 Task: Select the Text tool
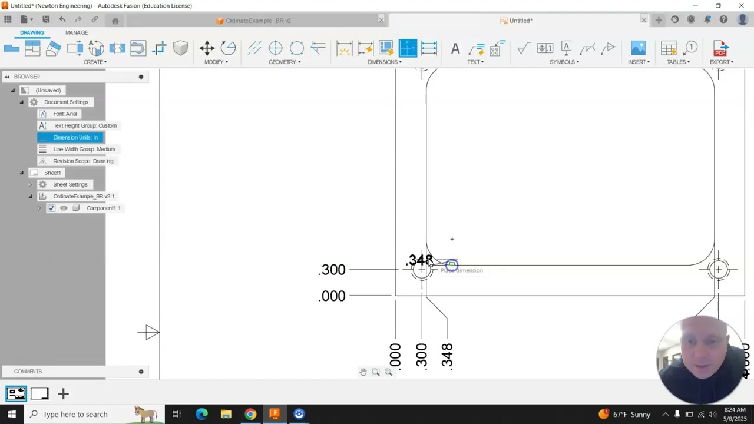point(455,49)
